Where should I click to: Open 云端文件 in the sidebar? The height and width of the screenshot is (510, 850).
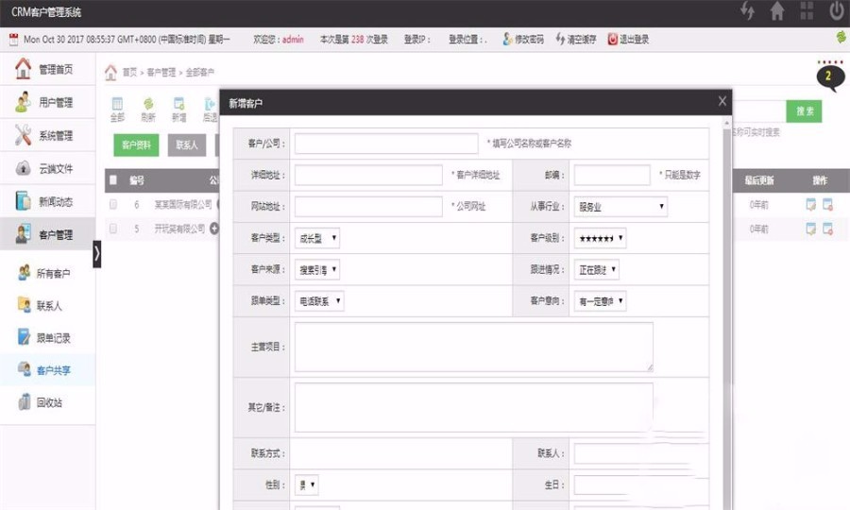pyautogui.click(x=48, y=168)
